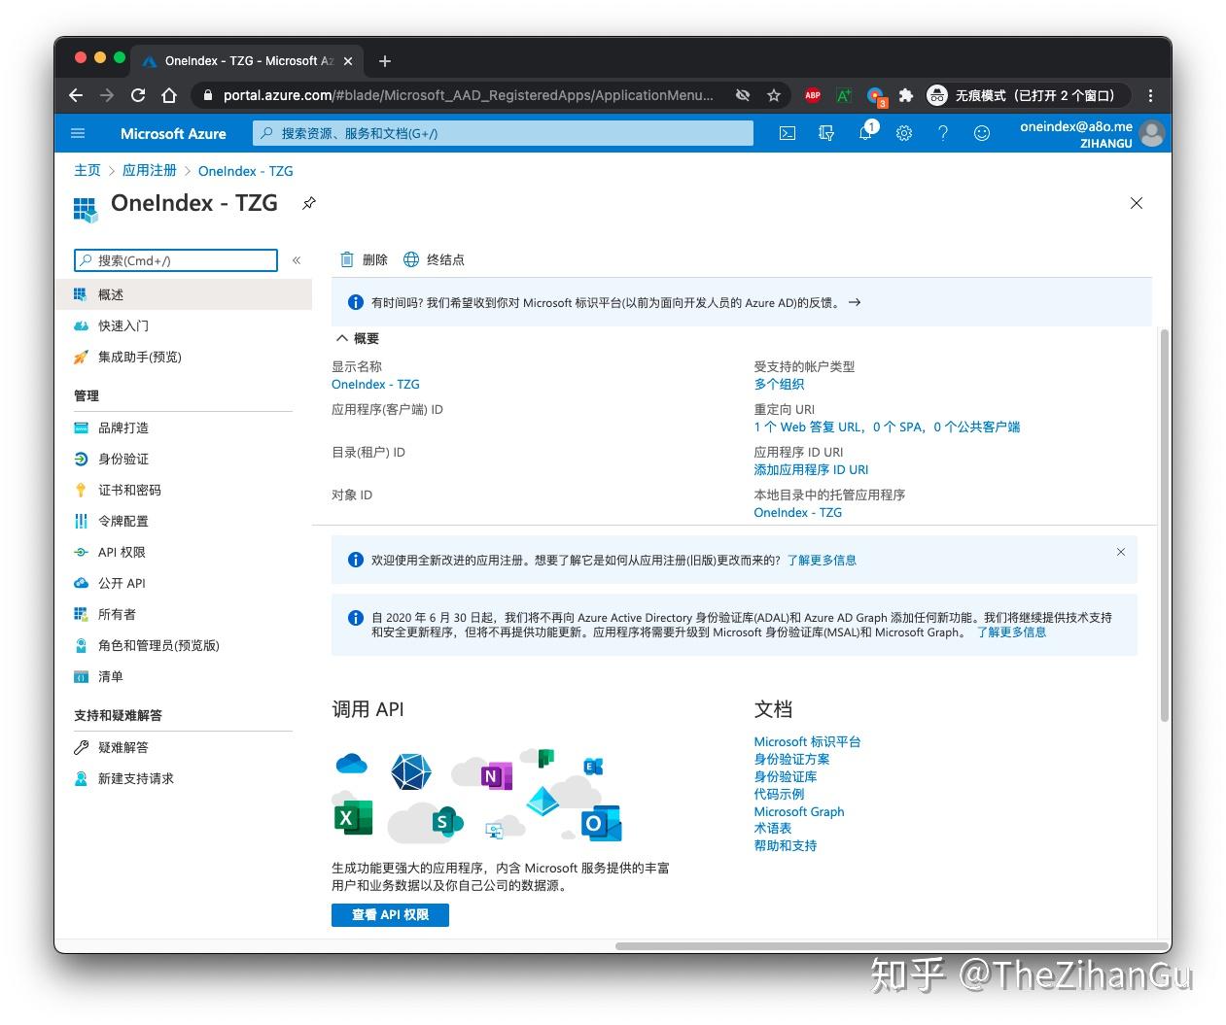The width and height of the screenshot is (1226, 1025).
Task: Click the 查看 API 权限 button
Action: pos(389,914)
